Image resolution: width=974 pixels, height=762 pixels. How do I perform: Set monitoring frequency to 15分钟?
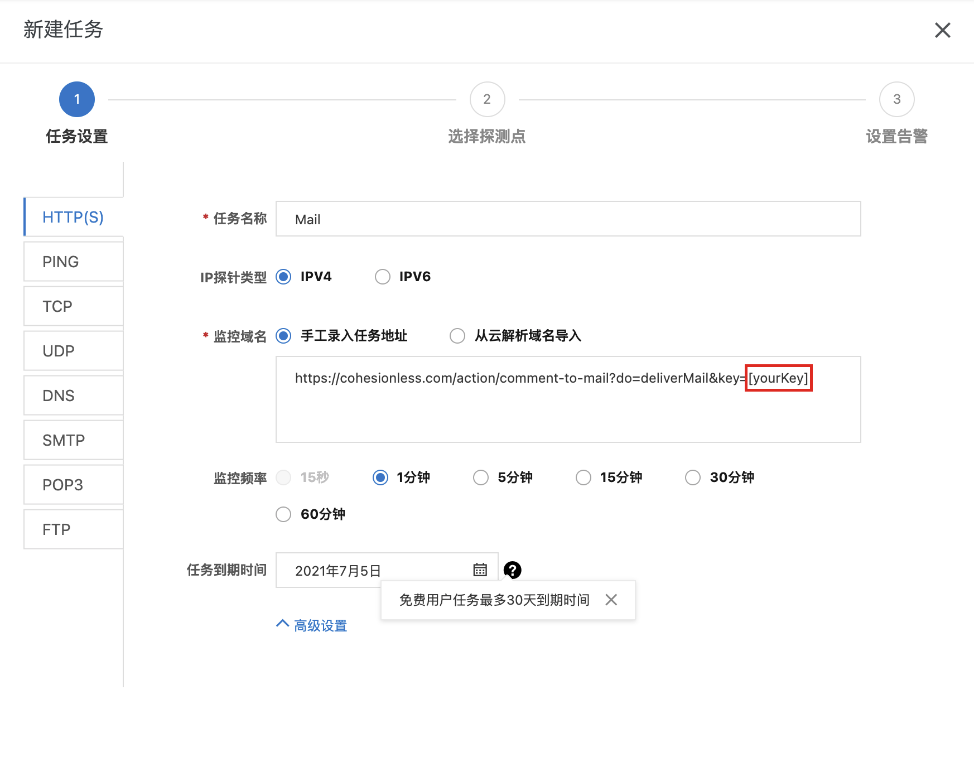tap(584, 478)
